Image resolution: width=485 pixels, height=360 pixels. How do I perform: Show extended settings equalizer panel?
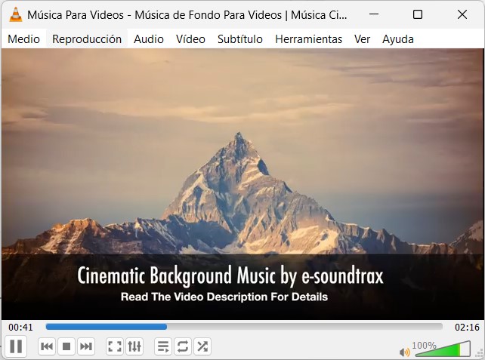click(x=134, y=346)
